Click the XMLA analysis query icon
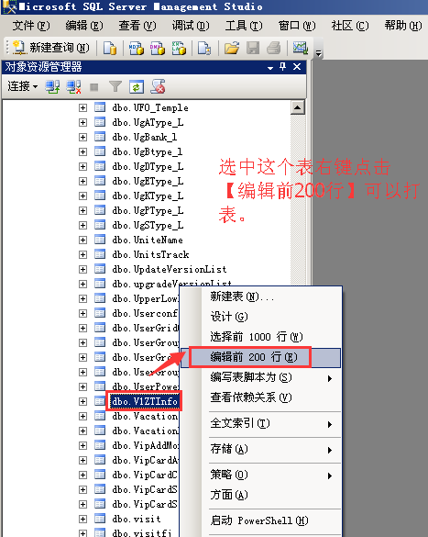The height and width of the screenshot is (537, 428). (179, 48)
